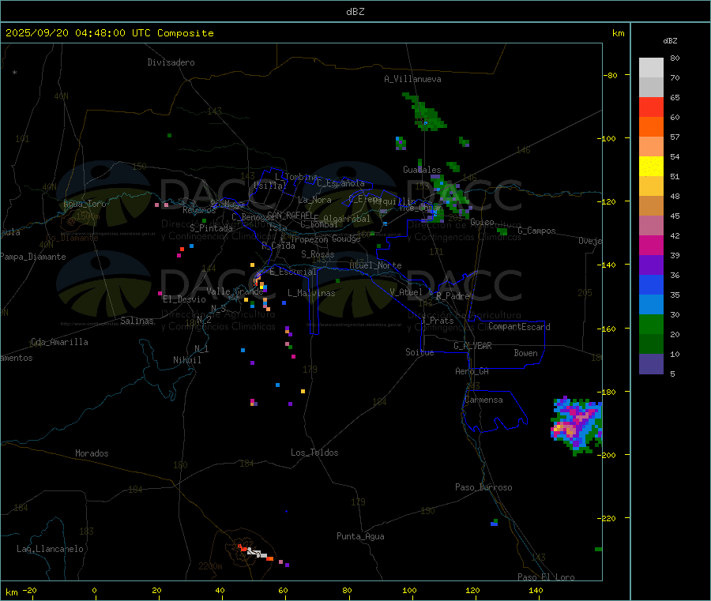Screen dimensions: 711x601
Task: Click the Pampa_Diamante location label
Action: tap(33, 257)
